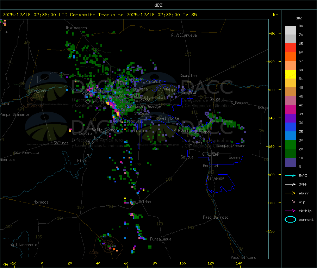Click the G_Campos map label
Viewport: 317px width, 268px height.
point(239,103)
